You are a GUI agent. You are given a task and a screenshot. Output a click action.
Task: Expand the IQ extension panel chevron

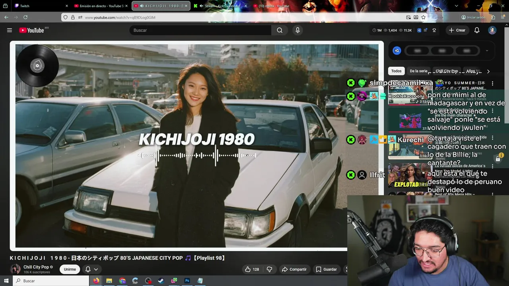[487, 50]
